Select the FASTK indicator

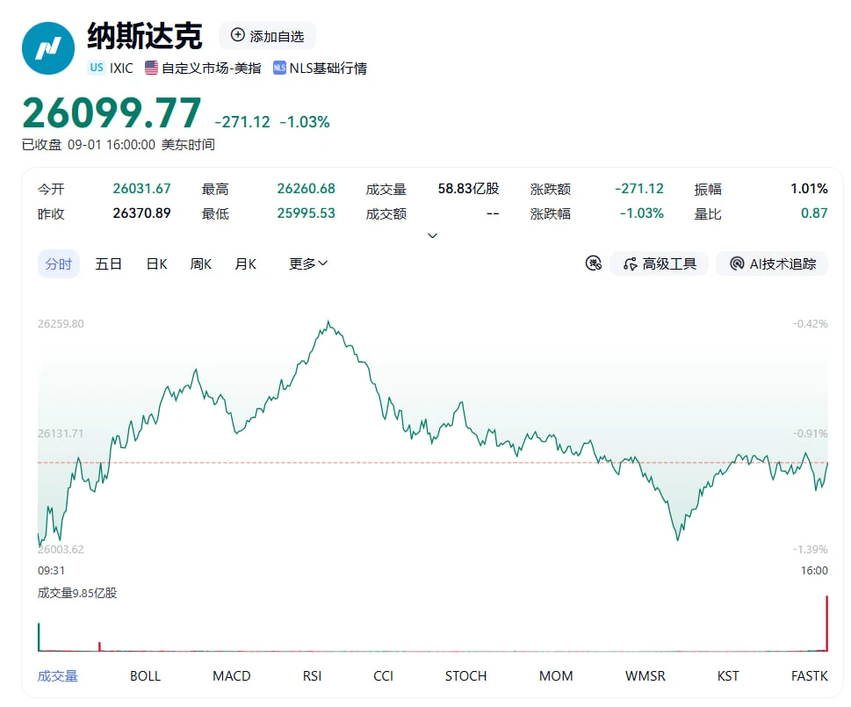[809, 675]
